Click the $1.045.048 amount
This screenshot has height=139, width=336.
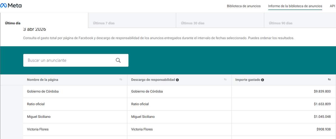322,117
